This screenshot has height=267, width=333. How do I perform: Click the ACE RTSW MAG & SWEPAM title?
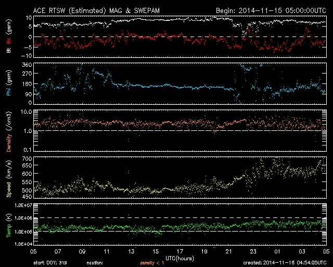tap(99, 9)
